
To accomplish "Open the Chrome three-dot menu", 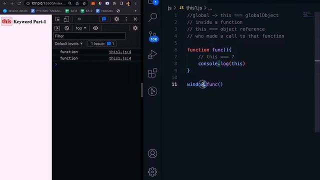I will point(135,3).
